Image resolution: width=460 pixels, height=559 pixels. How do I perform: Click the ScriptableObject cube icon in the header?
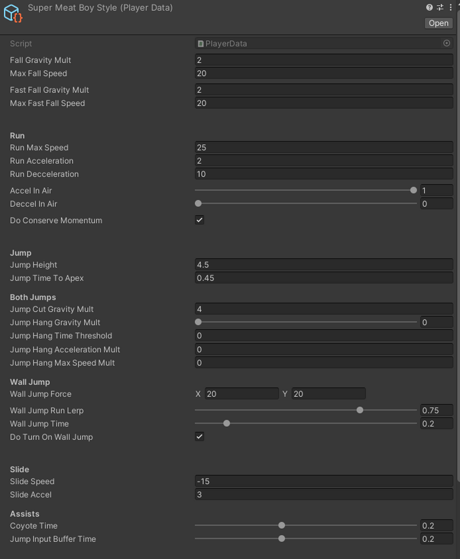pos(12,13)
